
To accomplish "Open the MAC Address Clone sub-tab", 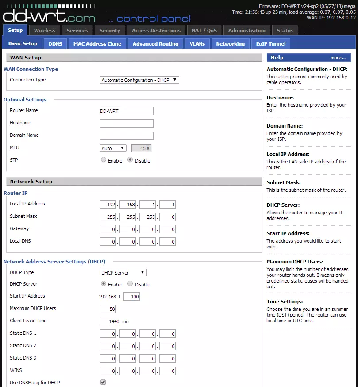I will [x=97, y=44].
